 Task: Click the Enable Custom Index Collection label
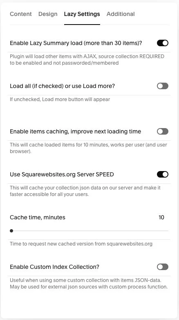(54, 267)
